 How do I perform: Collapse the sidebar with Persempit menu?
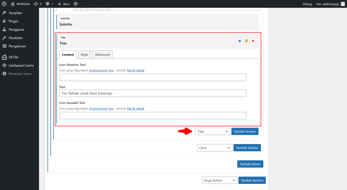point(19,74)
